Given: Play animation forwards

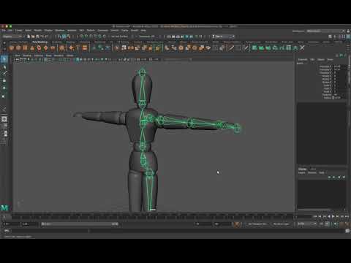Looking at the screenshot, I should [x=333, y=216].
